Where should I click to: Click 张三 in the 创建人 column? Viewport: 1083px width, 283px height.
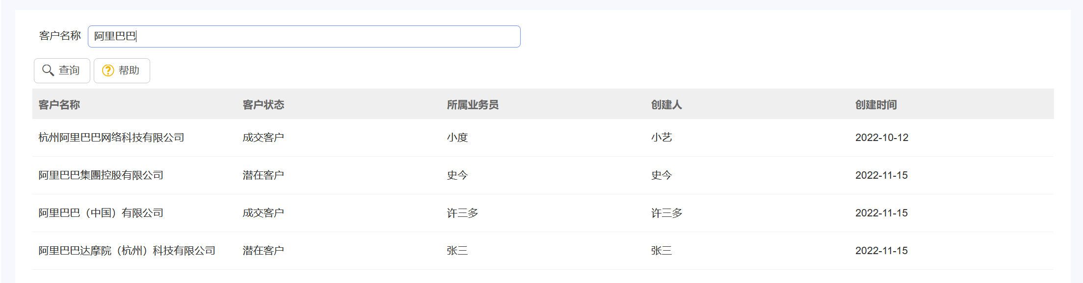(661, 251)
